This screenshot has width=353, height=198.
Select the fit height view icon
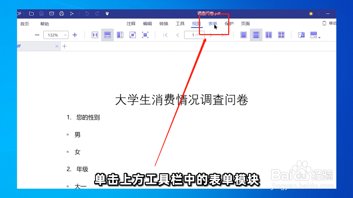(x=120, y=35)
